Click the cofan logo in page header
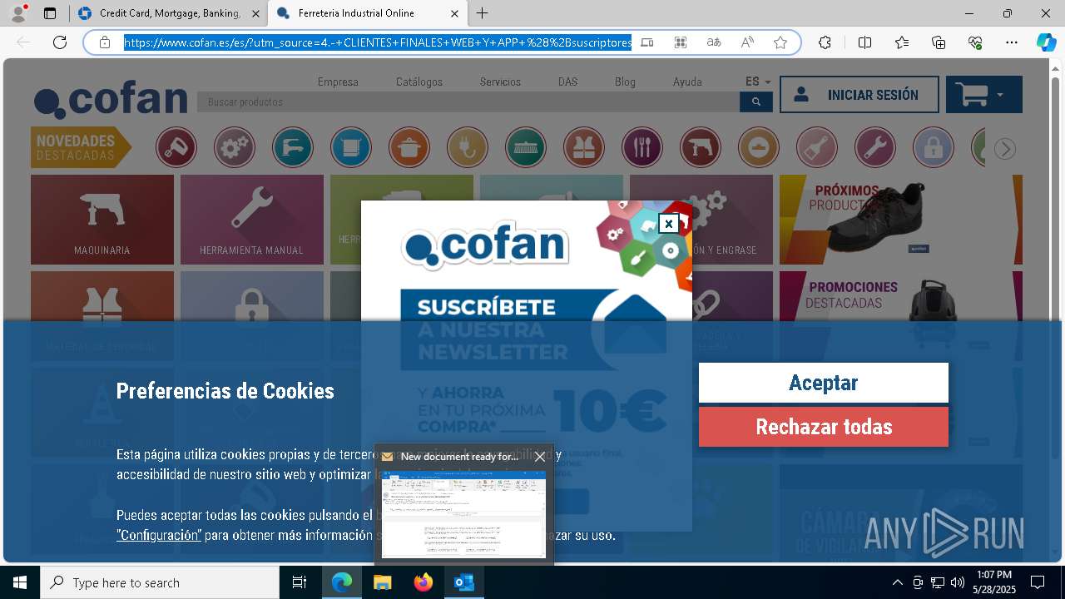1065x599 pixels. (111, 101)
